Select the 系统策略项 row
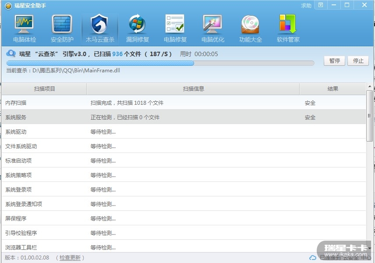Screen dimensions: 375x263 coord(184,175)
